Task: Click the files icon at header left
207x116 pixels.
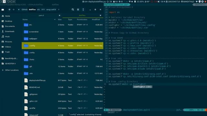Action: (x=3, y=10)
